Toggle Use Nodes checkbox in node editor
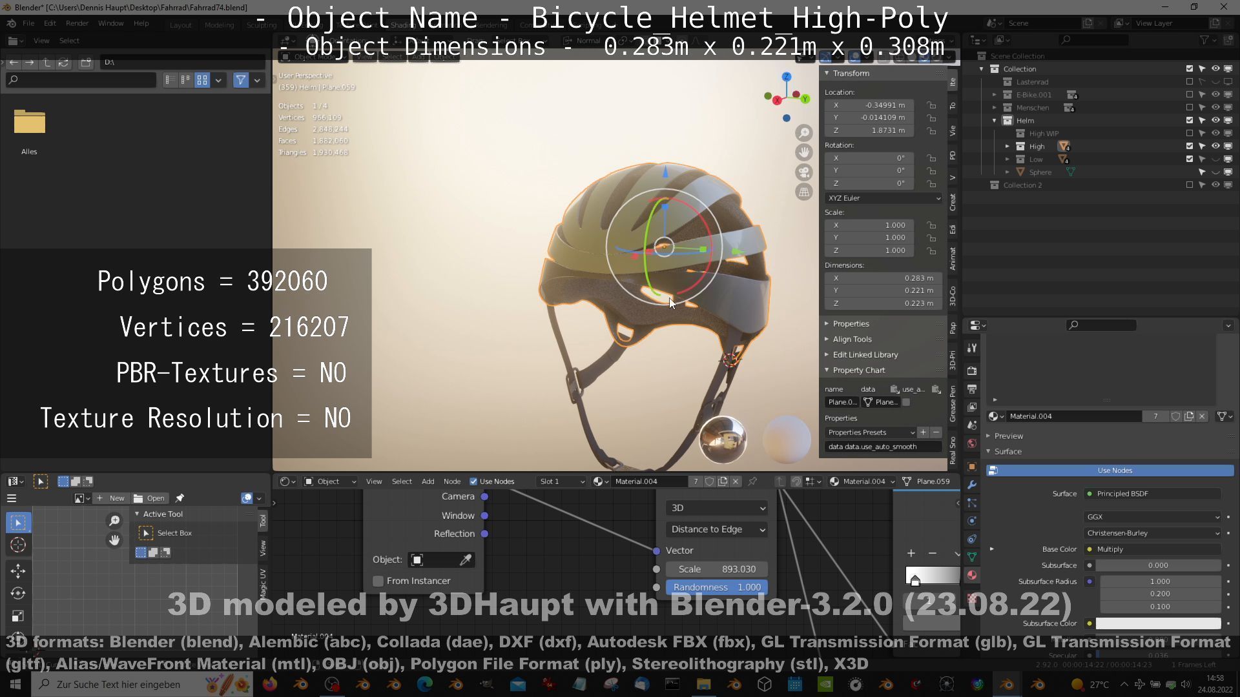This screenshot has height=697, width=1240. coord(473,481)
